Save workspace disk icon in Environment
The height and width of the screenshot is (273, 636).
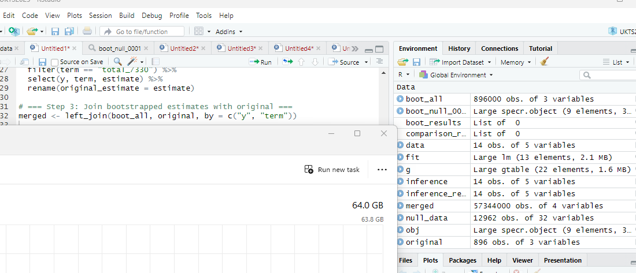click(416, 62)
